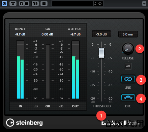Screen dimensions: 148x132
Task: Open the preset name field
Action: [73, 4]
